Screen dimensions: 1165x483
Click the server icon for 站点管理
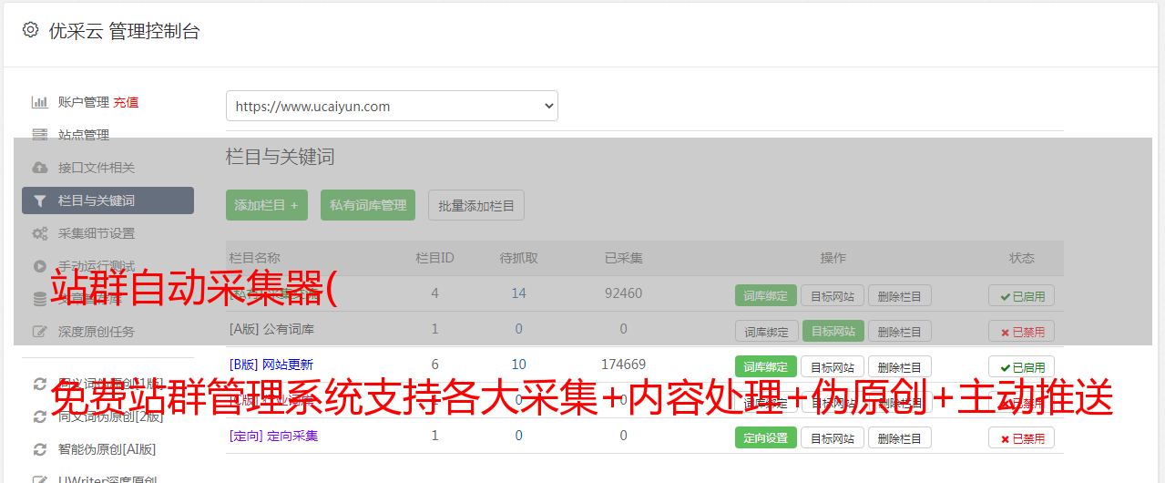tap(39, 135)
